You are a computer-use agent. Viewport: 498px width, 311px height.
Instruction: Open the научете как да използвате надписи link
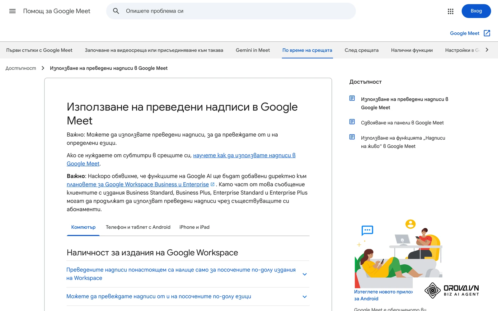point(244,155)
